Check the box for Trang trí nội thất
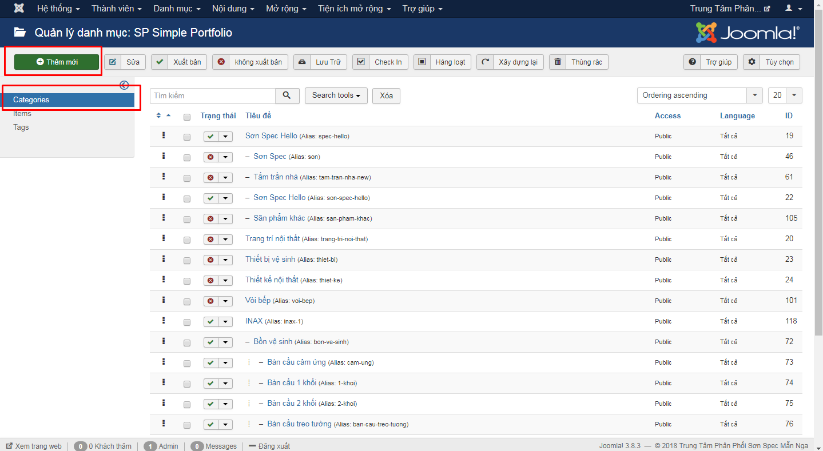Image resolution: width=823 pixels, height=451 pixels. pyautogui.click(x=187, y=240)
